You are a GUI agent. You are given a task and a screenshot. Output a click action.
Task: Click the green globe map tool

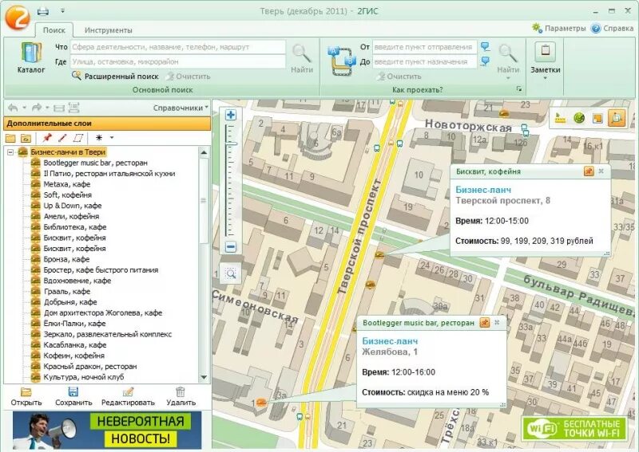[579, 118]
